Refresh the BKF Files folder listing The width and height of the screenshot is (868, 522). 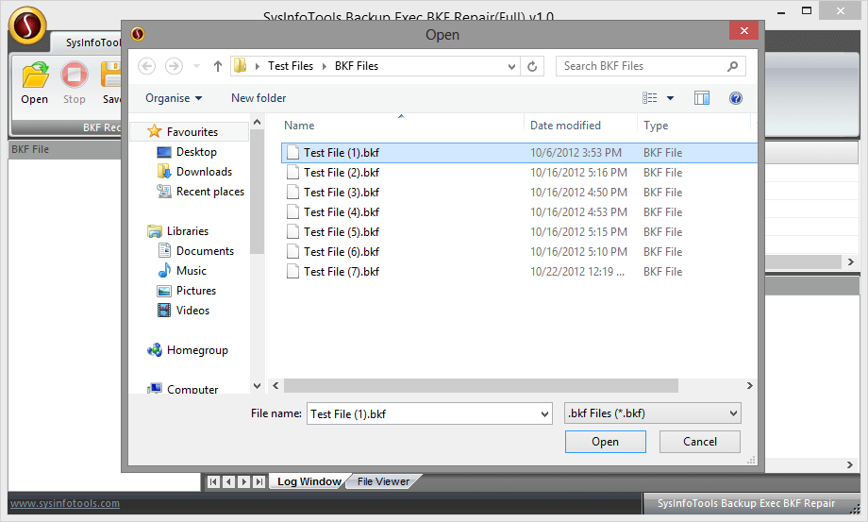(x=532, y=66)
